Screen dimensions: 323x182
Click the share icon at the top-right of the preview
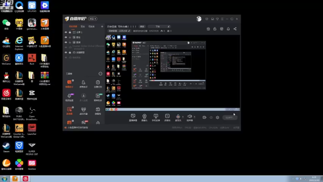point(235,29)
